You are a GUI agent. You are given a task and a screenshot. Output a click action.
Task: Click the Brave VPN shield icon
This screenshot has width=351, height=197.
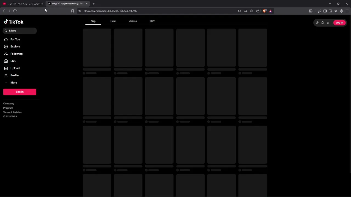click(341, 11)
